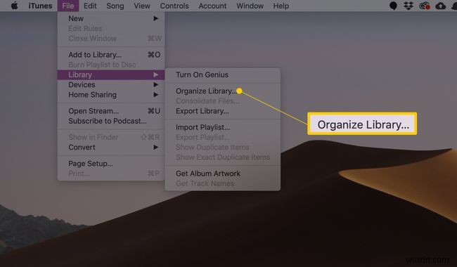Open the Dropbox menu bar icon
457x267 pixels.
pyautogui.click(x=408, y=6)
